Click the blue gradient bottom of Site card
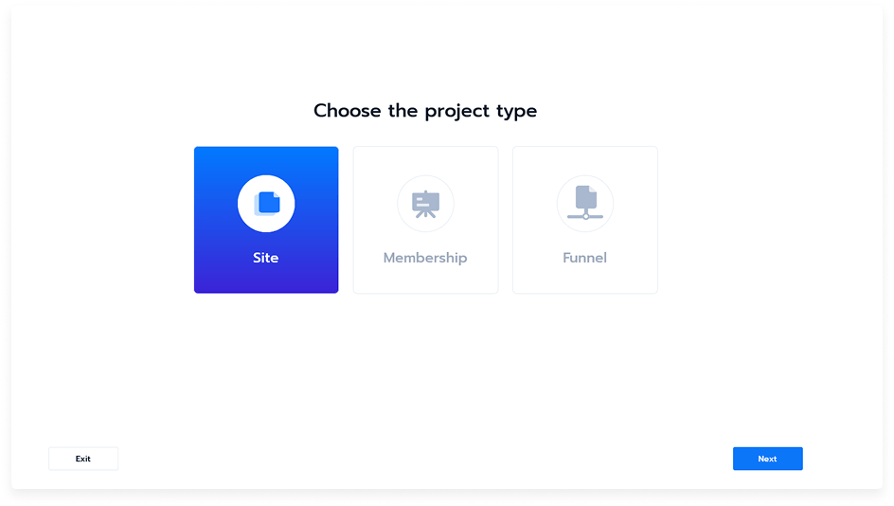 [266, 281]
